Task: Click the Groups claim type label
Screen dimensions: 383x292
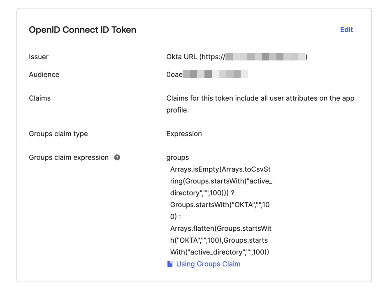Action: (58, 134)
